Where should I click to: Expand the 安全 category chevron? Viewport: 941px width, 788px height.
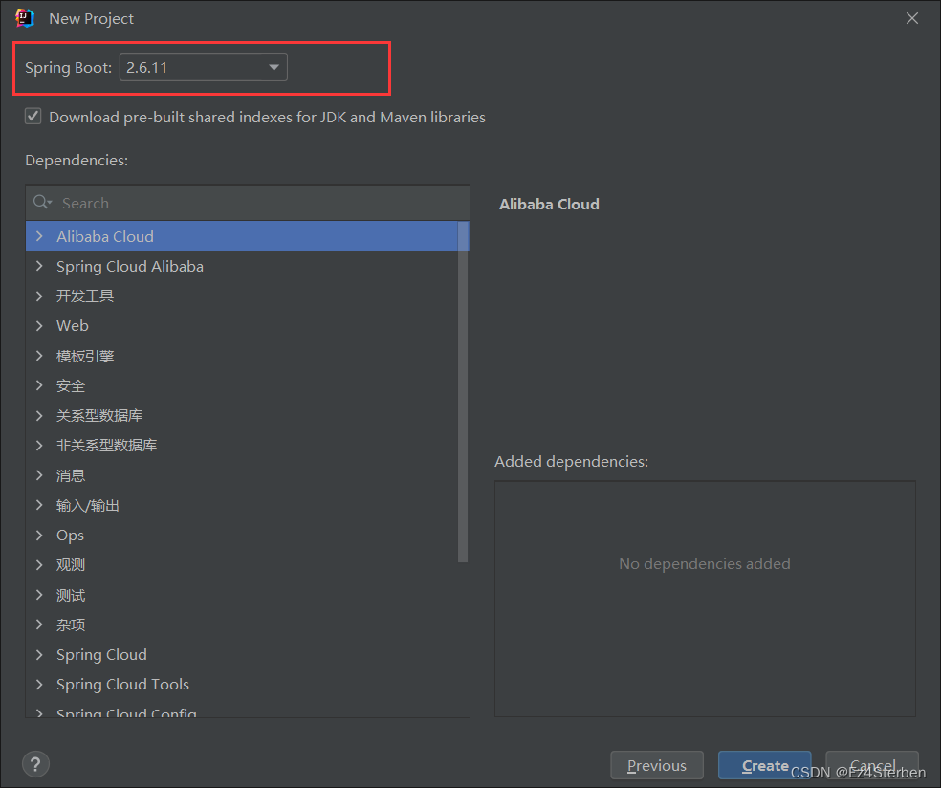click(39, 385)
